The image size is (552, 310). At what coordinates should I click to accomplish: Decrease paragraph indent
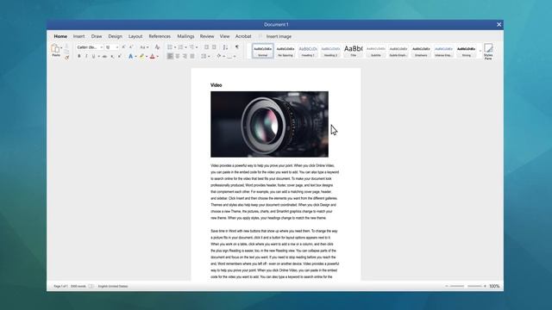[206, 47]
